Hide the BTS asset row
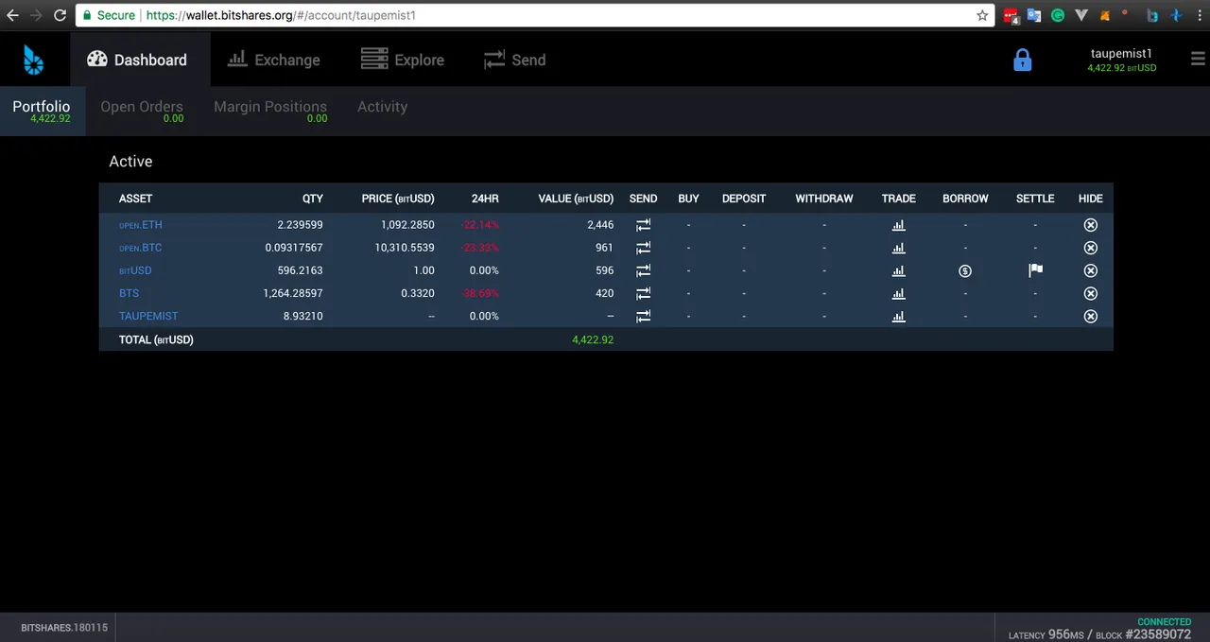 click(1090, 293)
